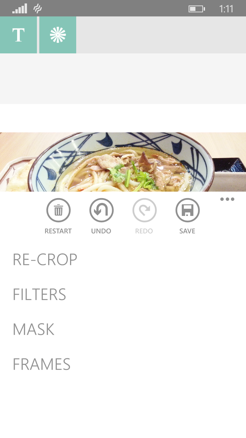Open the RE-CROP menu option
Image resolution: width=246 pixels, height=438 pixels.
coord(45,260)
